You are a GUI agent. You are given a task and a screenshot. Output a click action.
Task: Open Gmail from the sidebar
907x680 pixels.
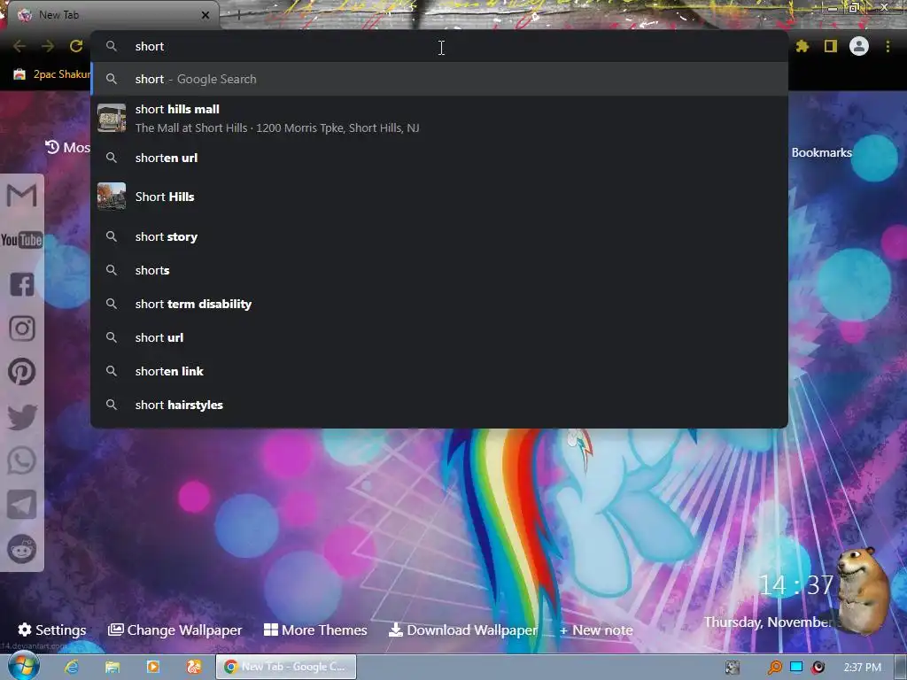pos(21,196)
